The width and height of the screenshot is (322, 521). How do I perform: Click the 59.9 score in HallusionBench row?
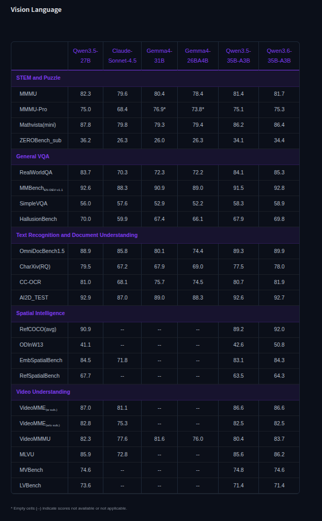point(122,219)
